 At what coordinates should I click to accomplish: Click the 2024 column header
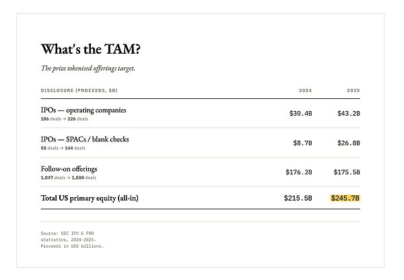click(x=305, y=90)
